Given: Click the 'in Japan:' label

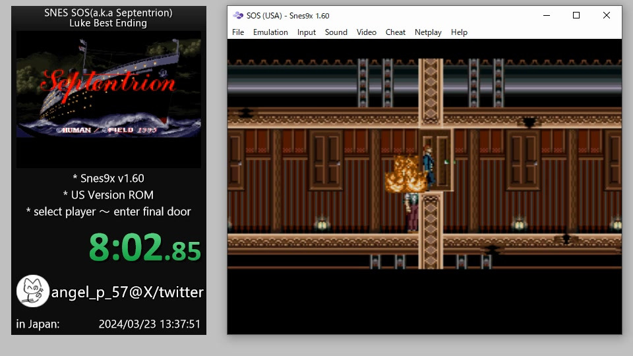Looking at the screenshot, I should tap(38, 324).
